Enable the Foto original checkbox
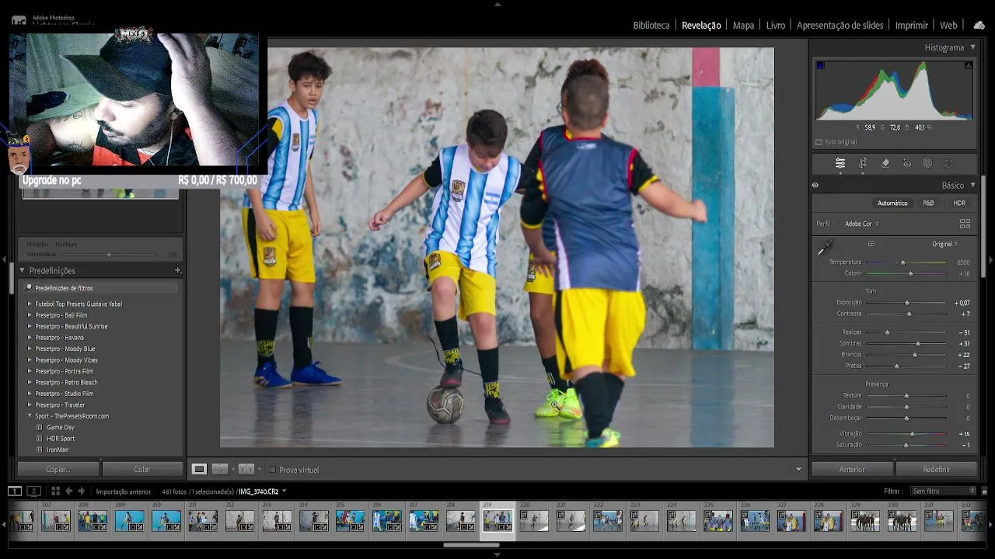 pos(819,142)
